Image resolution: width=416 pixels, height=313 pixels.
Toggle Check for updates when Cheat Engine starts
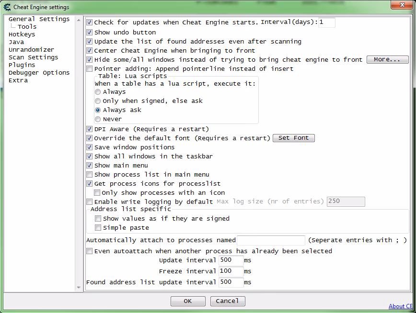[x=90, y=22]
